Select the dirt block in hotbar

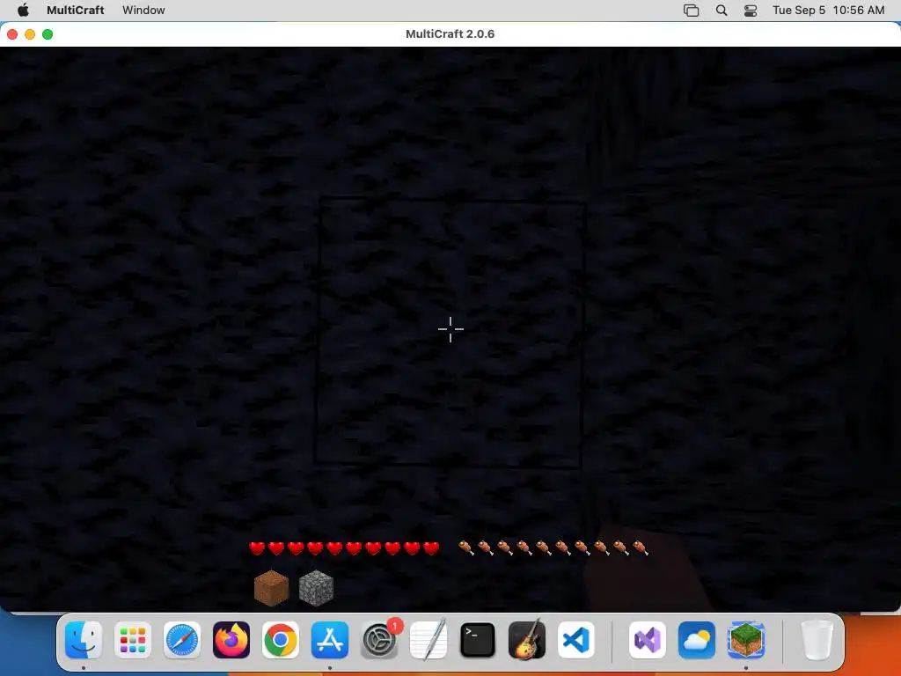click(271, 588)
